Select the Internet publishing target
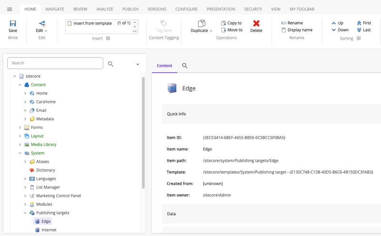 (49, 230)
